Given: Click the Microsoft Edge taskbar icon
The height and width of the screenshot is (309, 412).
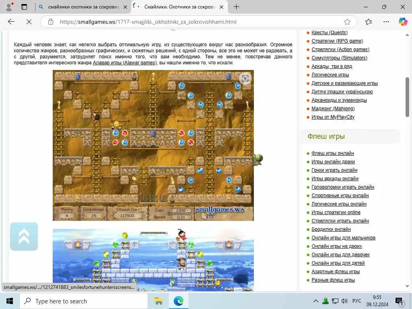Looking at the screenshot, I should (178, 301).
